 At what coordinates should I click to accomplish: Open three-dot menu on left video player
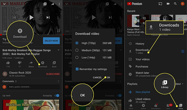[59, 4]
